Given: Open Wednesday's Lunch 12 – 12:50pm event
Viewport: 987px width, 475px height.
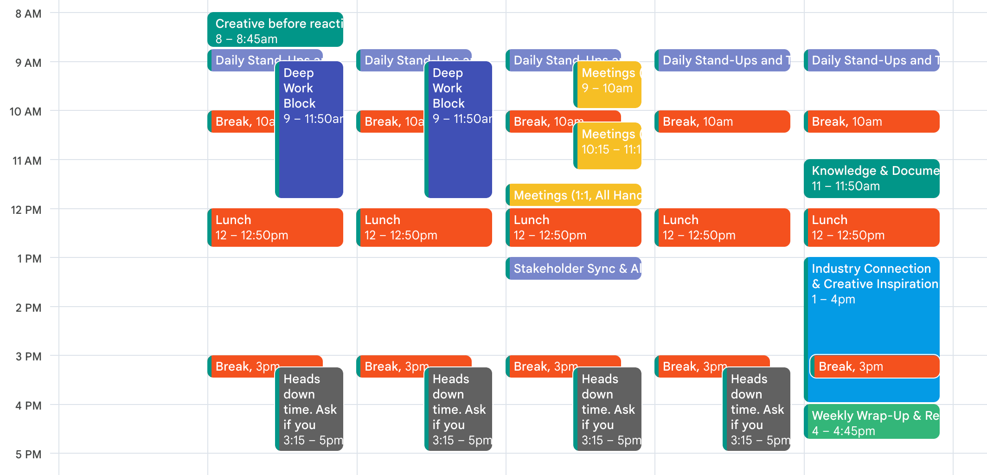Looking at the screenshot, I should (573, 227).
